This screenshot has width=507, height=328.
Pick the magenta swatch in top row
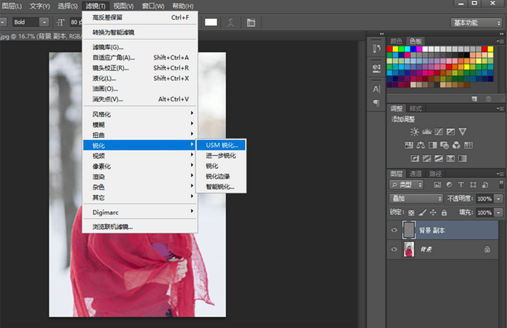pyautogui.click(x=420, y=49)
